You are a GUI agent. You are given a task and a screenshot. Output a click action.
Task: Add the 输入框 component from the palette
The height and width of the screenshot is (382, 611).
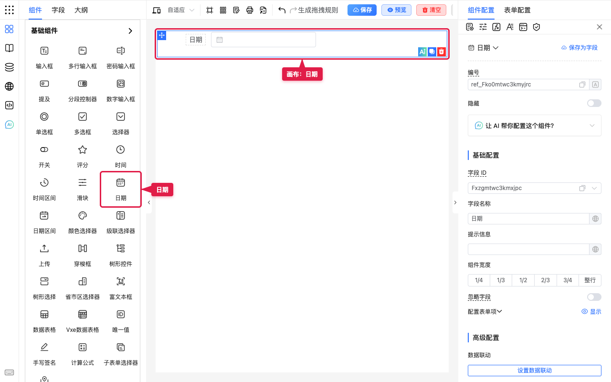pos(44,58)
